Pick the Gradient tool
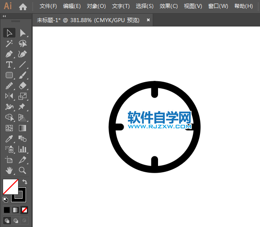 23,128
